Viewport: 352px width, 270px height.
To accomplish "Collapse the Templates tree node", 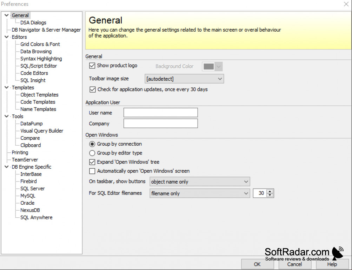I will pyautogui.click(x=7, y=87).
